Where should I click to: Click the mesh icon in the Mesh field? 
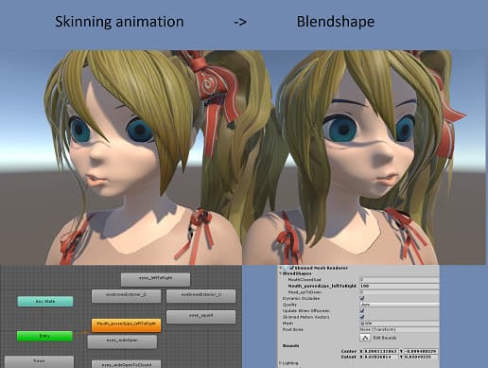click(x=362, y=324)
